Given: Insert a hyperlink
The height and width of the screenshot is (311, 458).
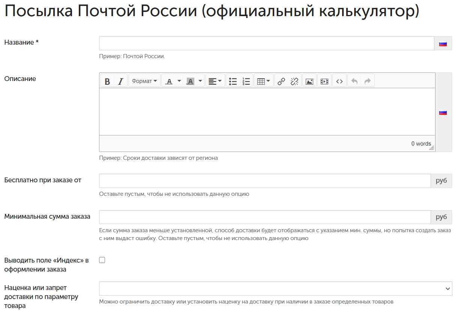Looking at the screenshot, I should point(281,81).
